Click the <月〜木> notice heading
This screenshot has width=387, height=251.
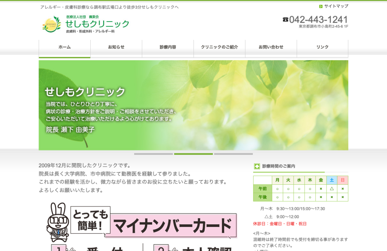(262, 233)
